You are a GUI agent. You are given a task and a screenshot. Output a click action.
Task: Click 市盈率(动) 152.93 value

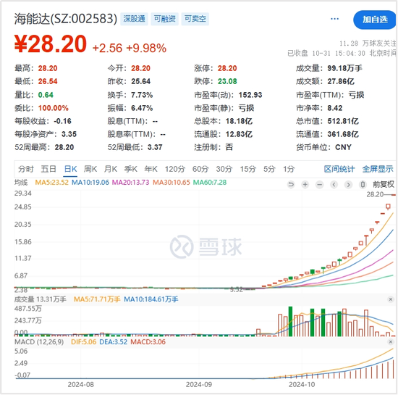(250, 95)
